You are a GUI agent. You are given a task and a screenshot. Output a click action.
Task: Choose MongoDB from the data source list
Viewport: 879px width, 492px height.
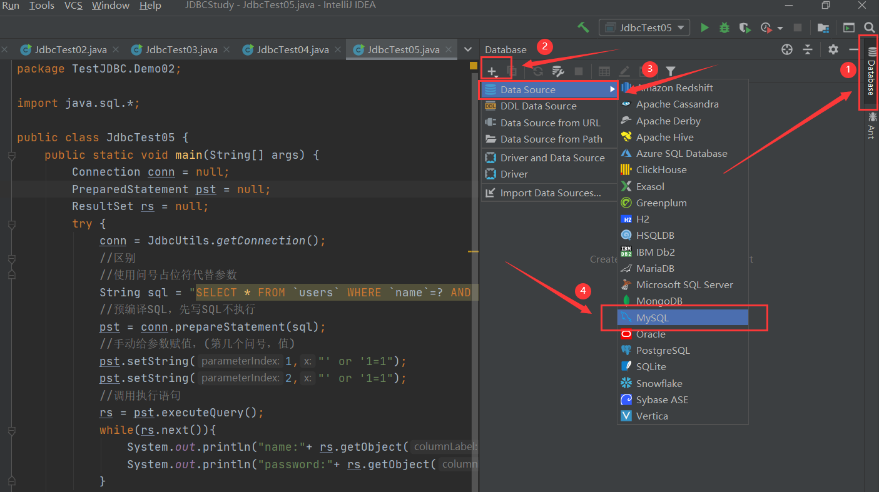pyautogui.click(x=683, y=301)
